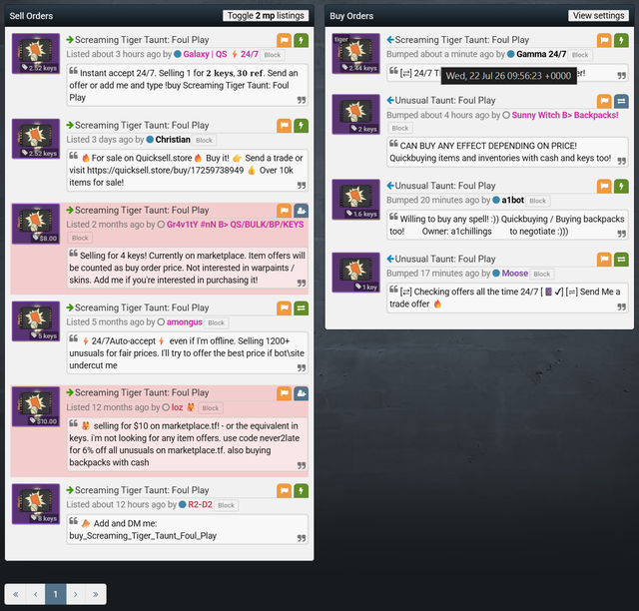
Task: Block user loz
Action: tap(211, 408)
